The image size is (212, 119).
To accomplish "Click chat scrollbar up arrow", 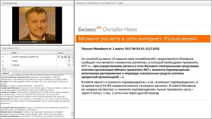I will [x=72, y=76].
